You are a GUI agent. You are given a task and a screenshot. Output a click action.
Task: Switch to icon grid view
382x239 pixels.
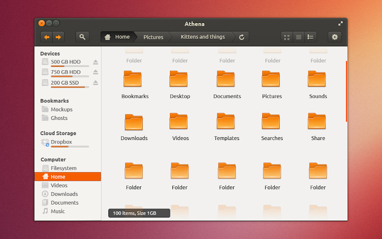tap(287, 37)
